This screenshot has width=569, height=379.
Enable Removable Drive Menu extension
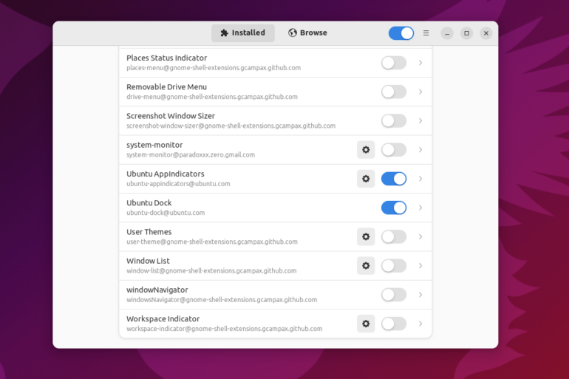point(394,92)
